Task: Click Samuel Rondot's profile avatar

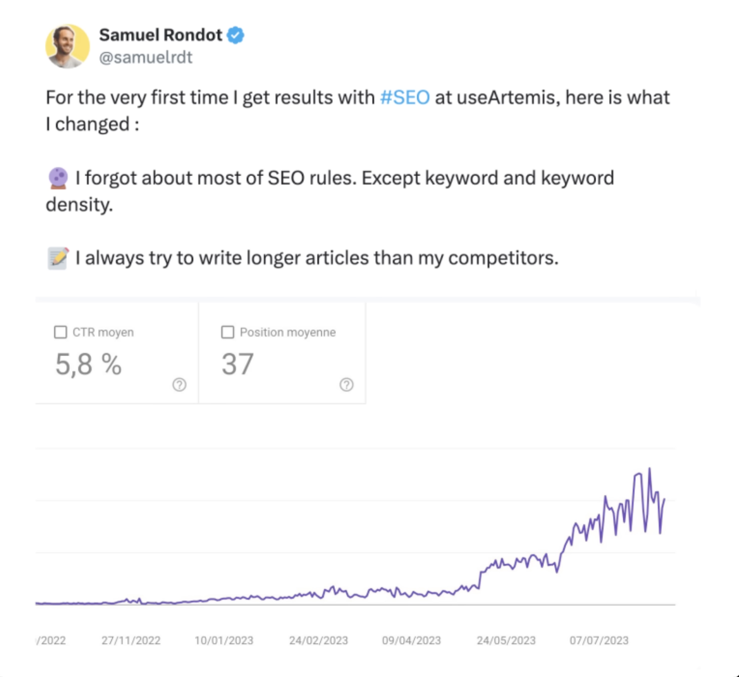Action: [x=68, y=46]
